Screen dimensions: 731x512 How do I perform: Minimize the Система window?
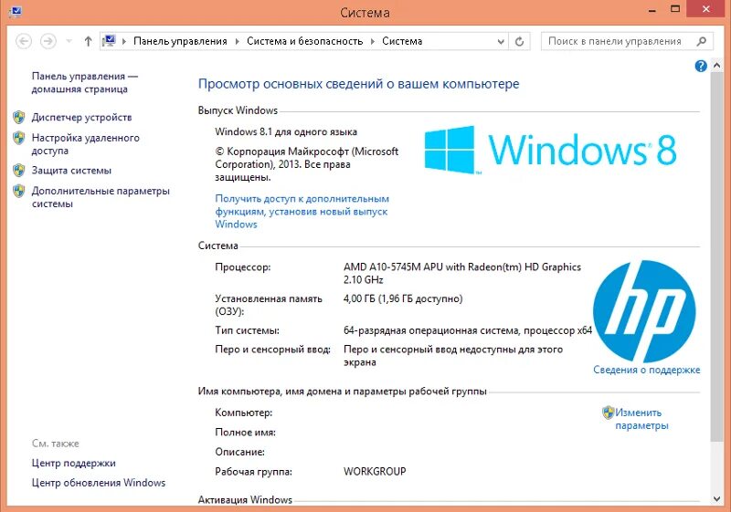652,9
